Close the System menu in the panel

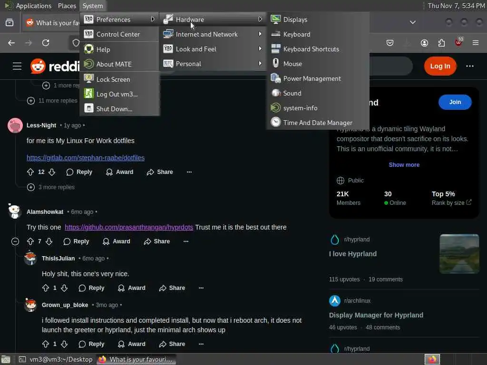coord(93,6)
